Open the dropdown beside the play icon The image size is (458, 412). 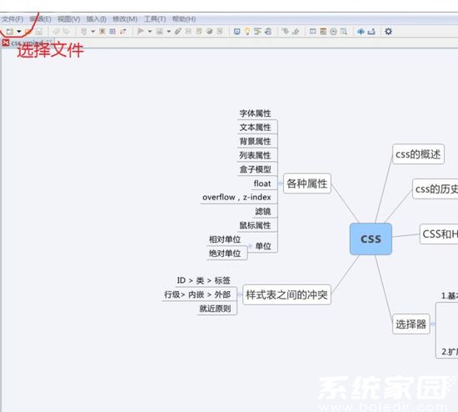tap(150, 32)
